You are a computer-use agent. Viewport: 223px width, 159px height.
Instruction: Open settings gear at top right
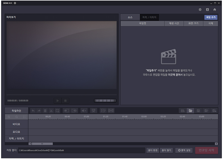click(x=200, y=10)
